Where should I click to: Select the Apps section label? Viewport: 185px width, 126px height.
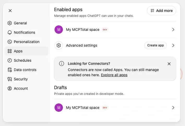click(18, 51)
